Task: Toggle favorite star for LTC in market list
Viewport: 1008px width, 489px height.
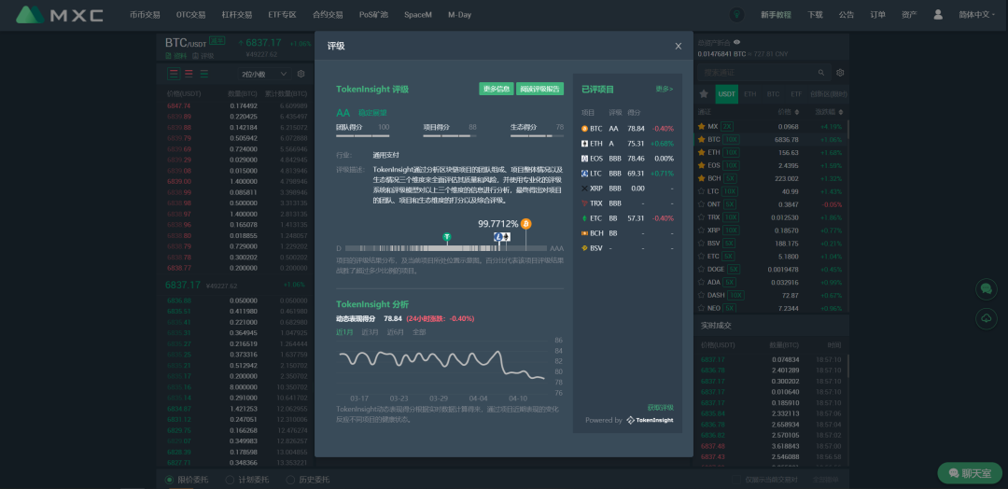Action: (x=701, y=191)
